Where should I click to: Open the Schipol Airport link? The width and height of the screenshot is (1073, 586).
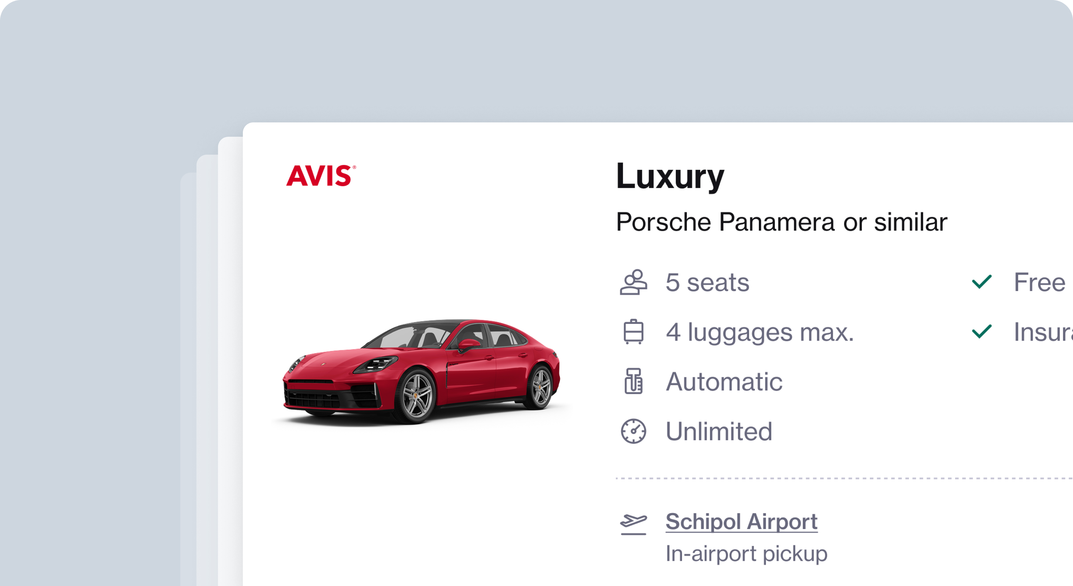(x=742, y=522)
